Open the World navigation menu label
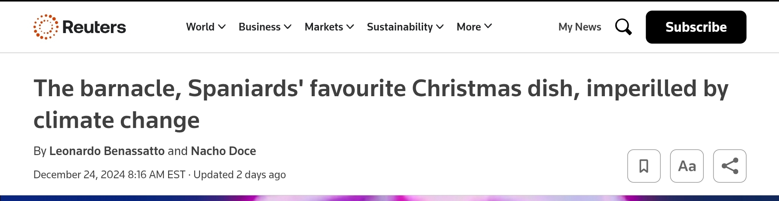Image resolution: width=779 pixels, height=201 pixels. [200, 27]
